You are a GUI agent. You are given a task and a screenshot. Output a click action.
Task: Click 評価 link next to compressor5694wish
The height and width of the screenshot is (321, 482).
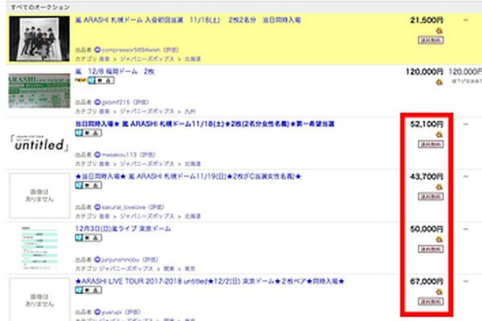coord(171,50)
